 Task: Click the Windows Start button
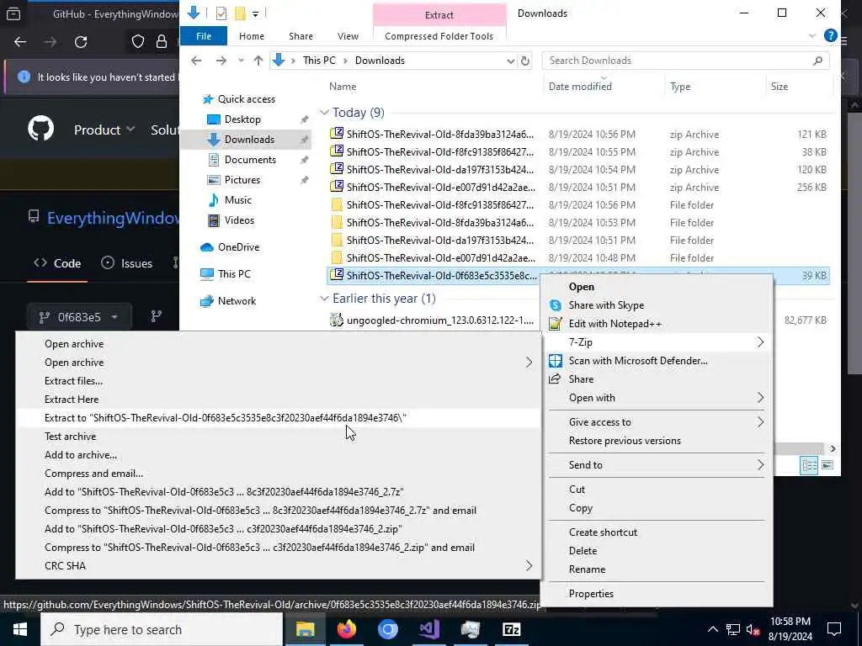(x=20, y=629)
